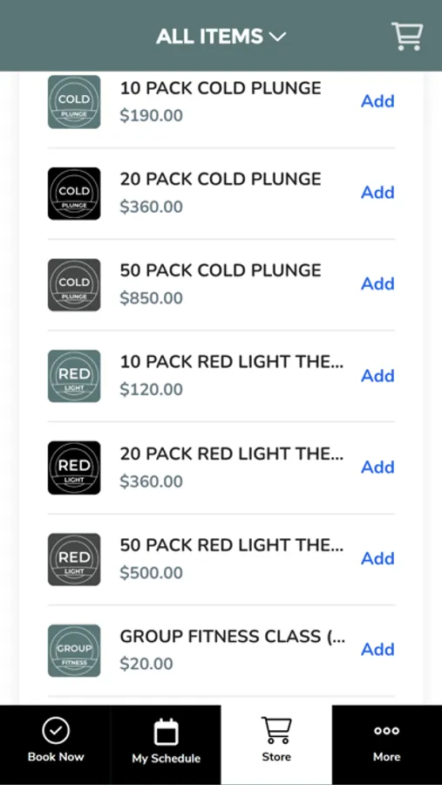Image resolution: width=442 pixels, height=785 pixels.
Task: Tap the black 20 Pack Cold Plunge icon
Action: point(74,194)
